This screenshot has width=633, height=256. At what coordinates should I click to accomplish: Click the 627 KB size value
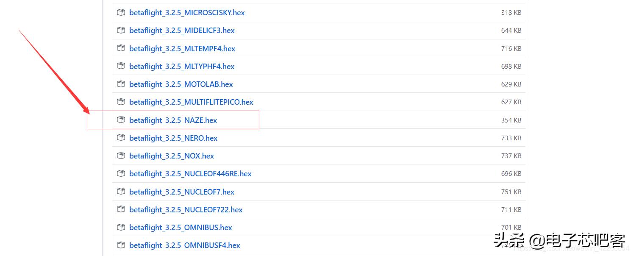511,102
